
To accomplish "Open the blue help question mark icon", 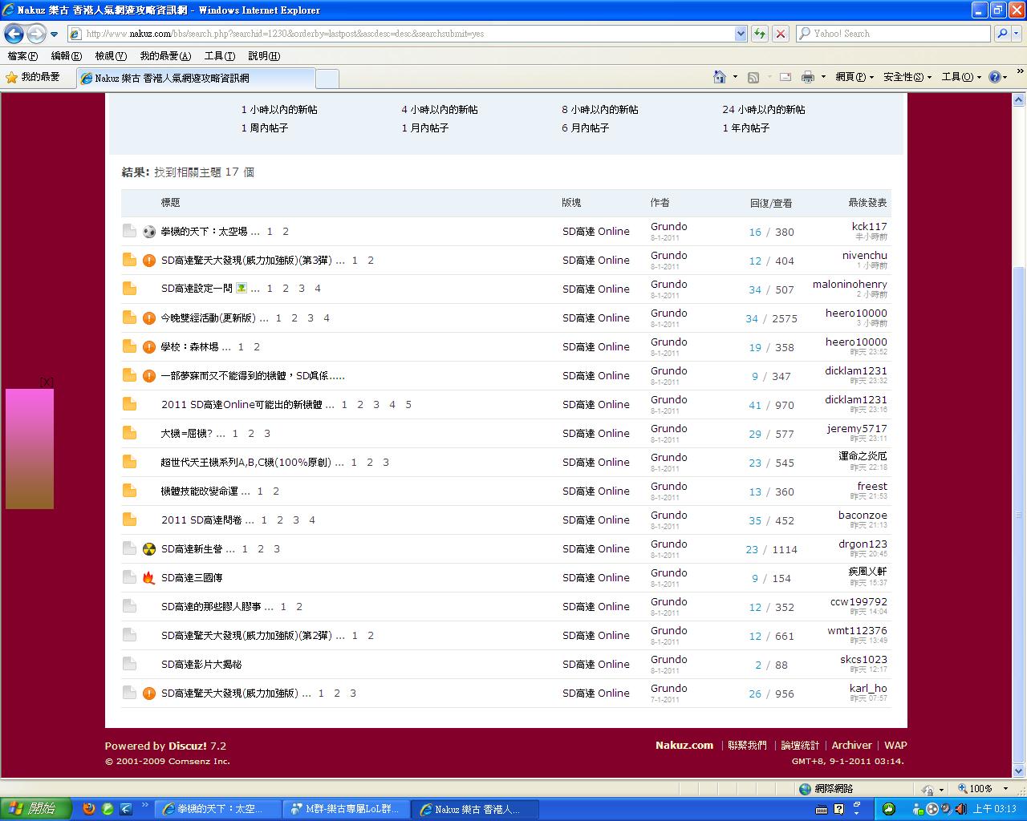I will 995,77.
